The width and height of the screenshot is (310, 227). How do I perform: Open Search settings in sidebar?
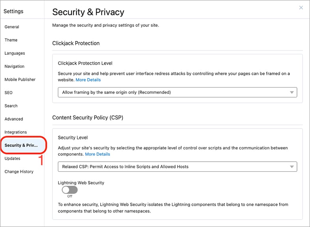11,106
